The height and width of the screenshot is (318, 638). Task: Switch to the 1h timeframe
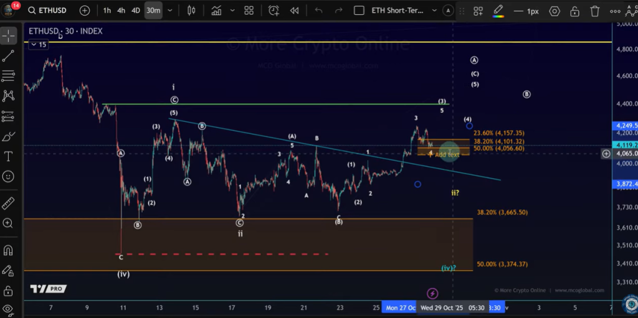[x=107, y=11]
